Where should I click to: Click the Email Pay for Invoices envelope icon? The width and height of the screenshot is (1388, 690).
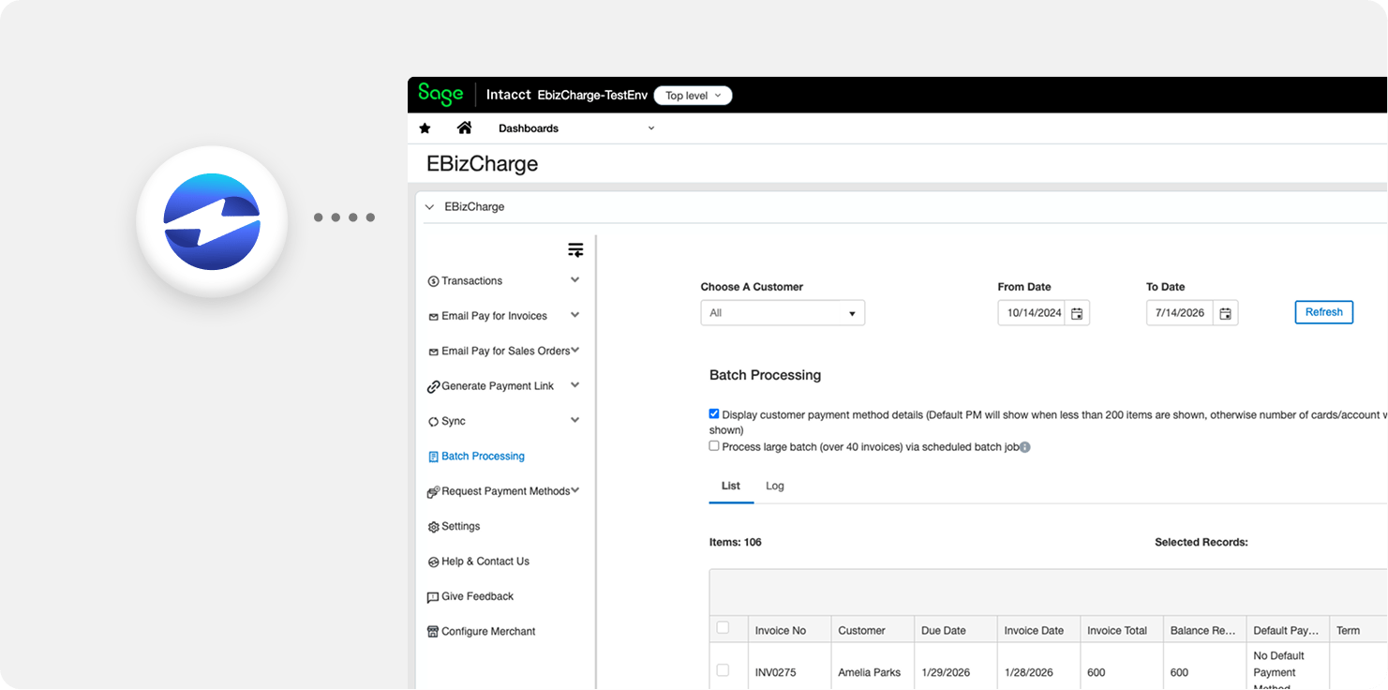click(433, 317)
